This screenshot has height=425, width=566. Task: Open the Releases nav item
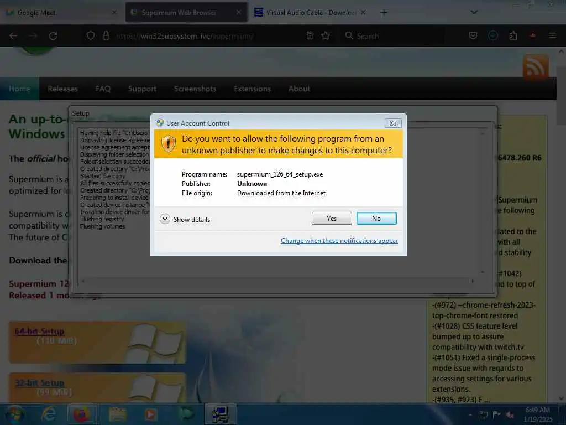point(63,89)
